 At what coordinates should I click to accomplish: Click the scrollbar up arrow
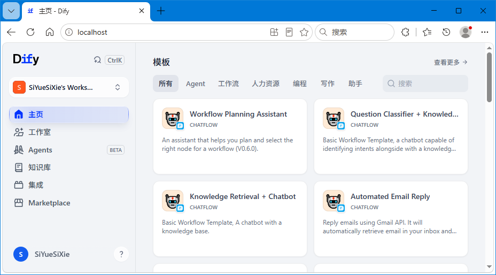489,48
